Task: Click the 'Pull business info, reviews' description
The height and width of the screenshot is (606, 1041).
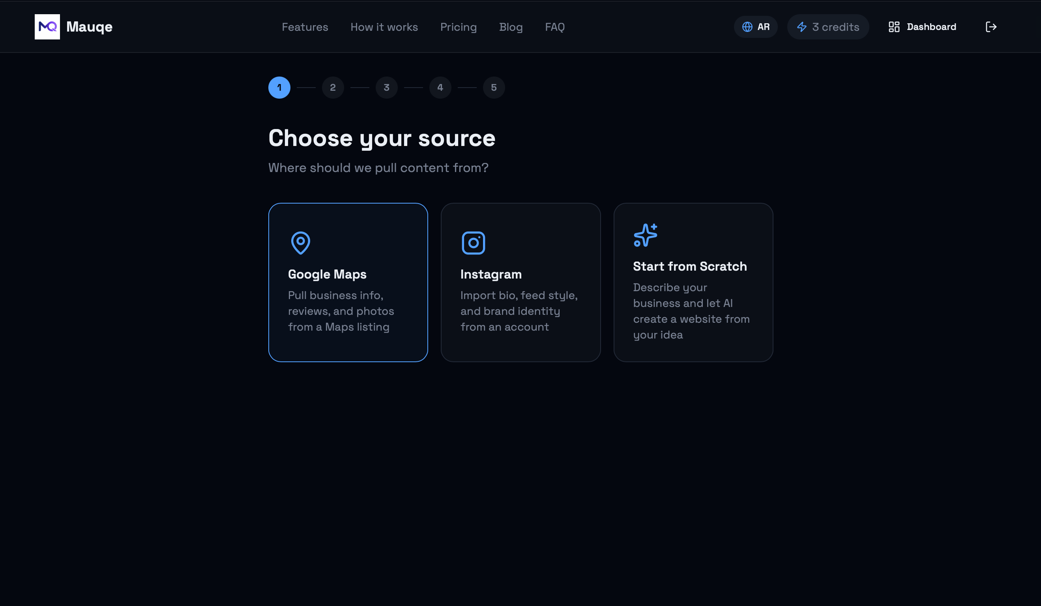Action: [x=341, y=311]
